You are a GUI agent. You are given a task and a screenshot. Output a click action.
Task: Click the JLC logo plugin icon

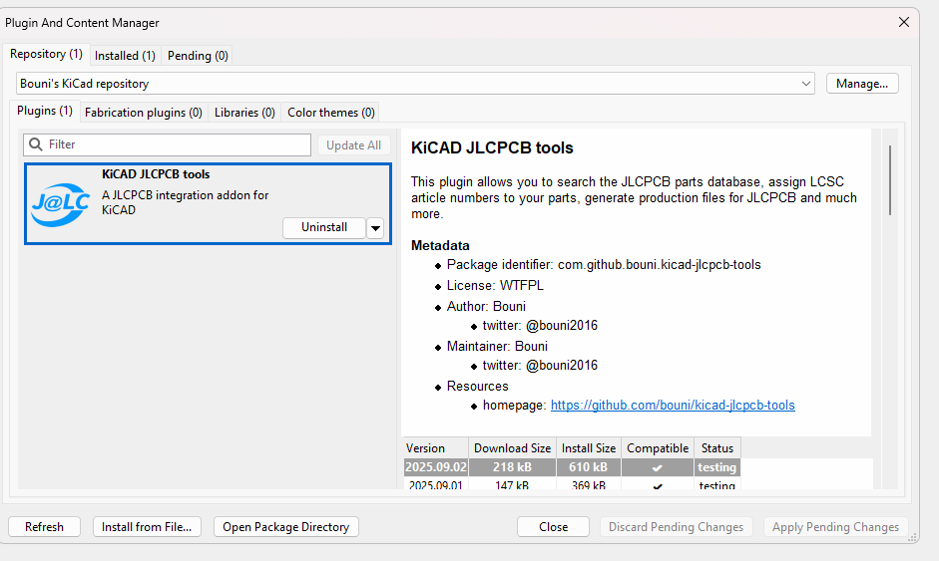(x=61, y=204)
